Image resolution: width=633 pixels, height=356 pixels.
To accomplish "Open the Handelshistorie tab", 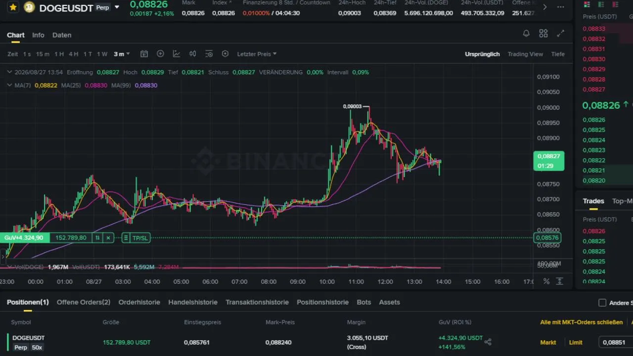I will click(193, 302).
